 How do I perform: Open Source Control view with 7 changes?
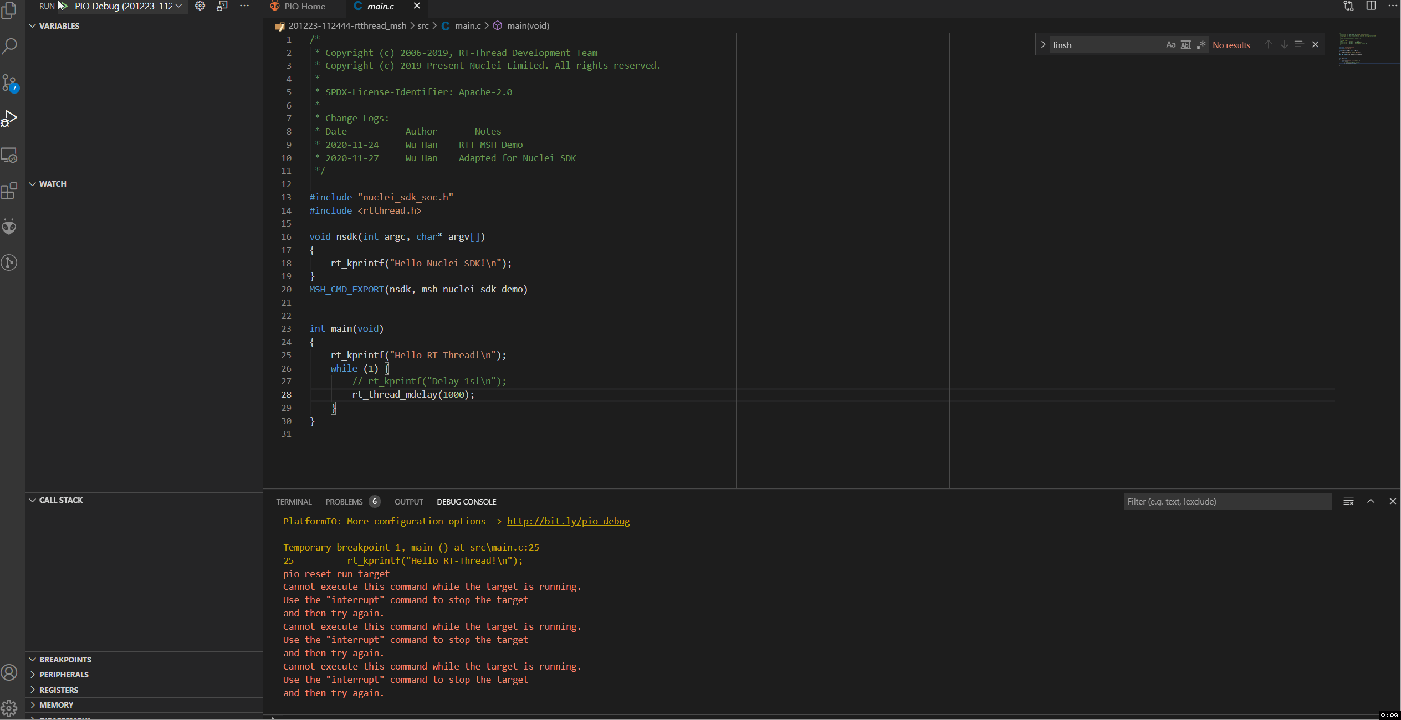pos(9,83)
